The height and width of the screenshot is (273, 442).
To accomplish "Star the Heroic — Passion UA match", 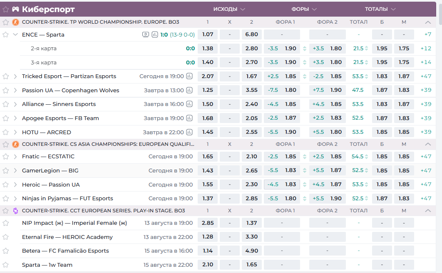I will (x=6, y=184).
